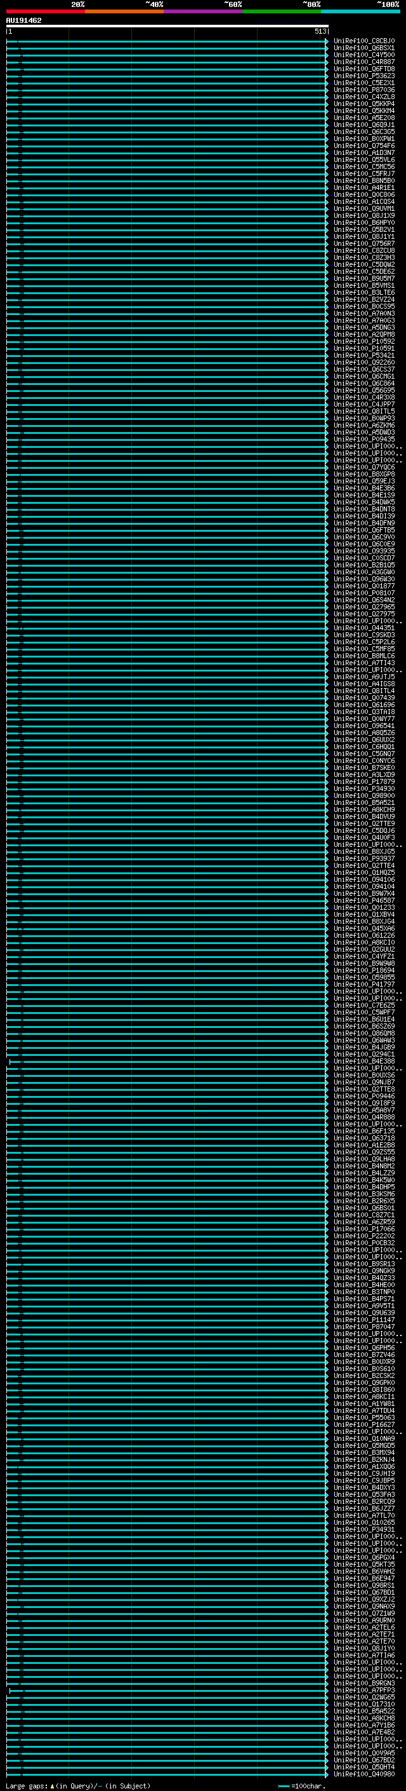Open hit UniRef100_Q6FTD8

pos(363,69)
